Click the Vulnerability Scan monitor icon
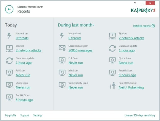The width and height of the screenshot is (160, 121). 62,85
